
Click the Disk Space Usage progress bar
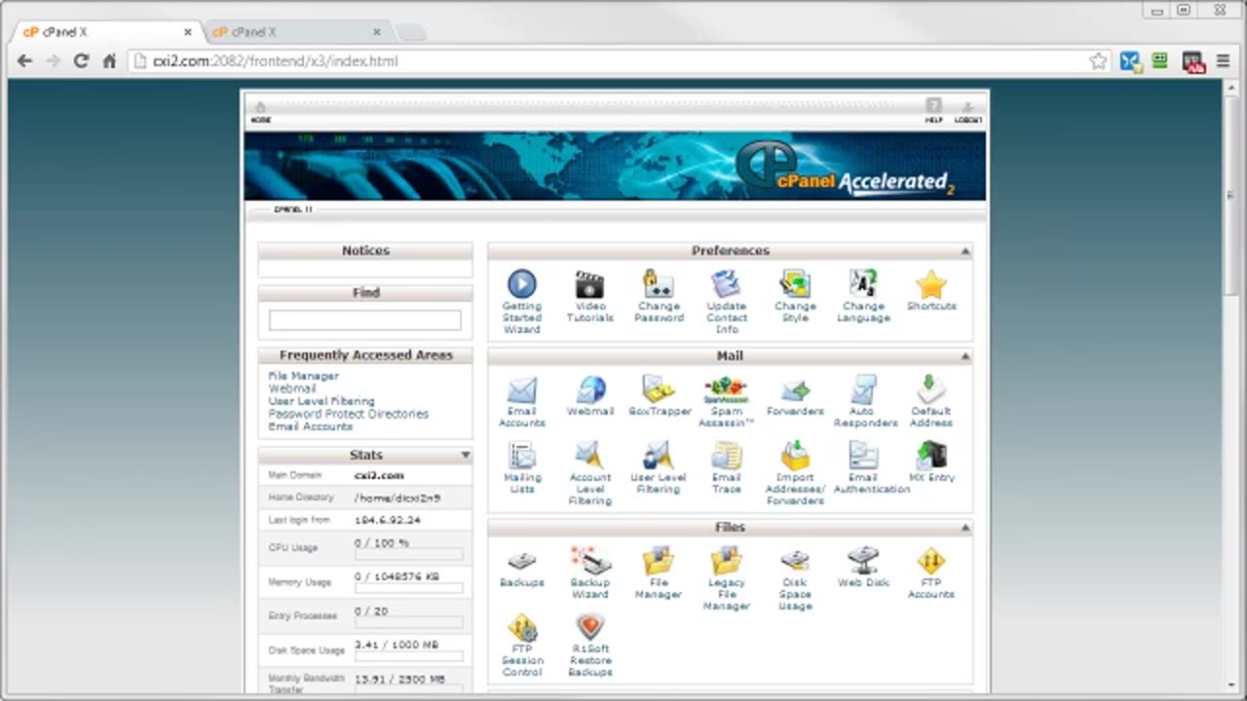coord(409,657)
